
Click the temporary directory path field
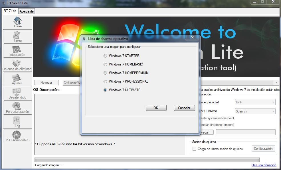tap(246, 132)
